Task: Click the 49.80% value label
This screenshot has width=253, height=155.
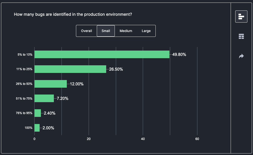Action: 179,54
